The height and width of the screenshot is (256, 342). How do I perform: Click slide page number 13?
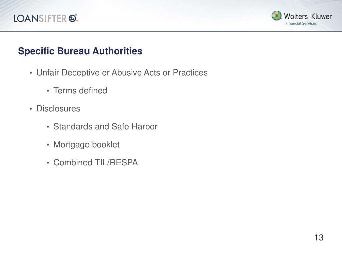pos(319,238)
